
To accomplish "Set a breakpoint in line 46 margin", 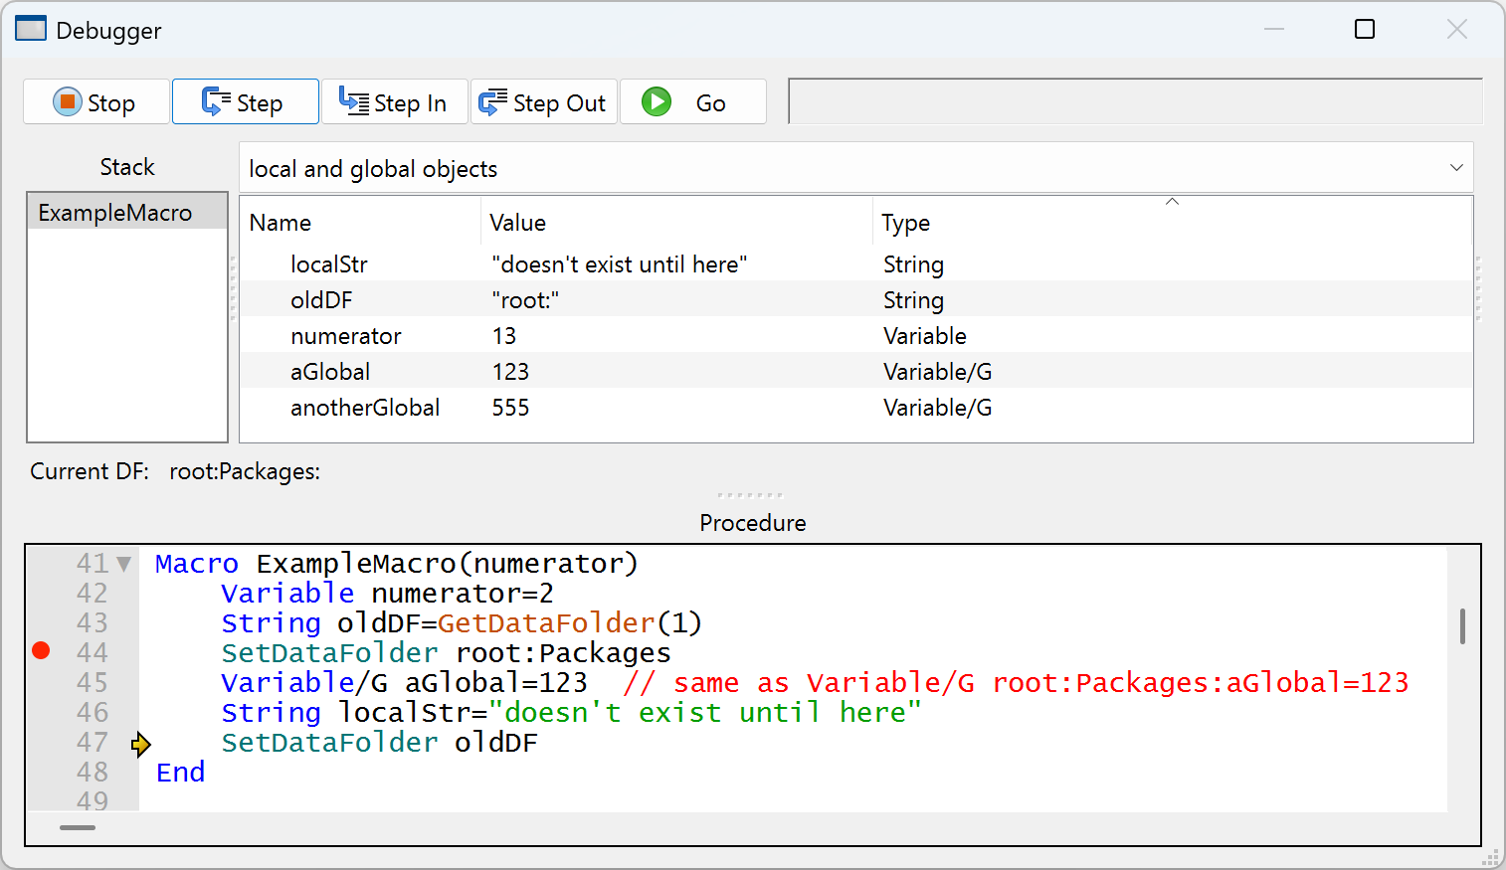I will click(x=41, y=712).
